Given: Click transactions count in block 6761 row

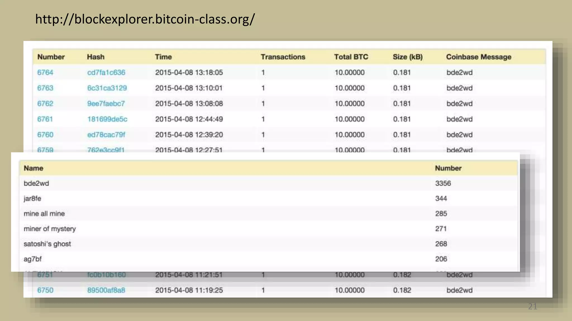Looking at the screenshot, I should pyautogui.click(x=263, y=119).
